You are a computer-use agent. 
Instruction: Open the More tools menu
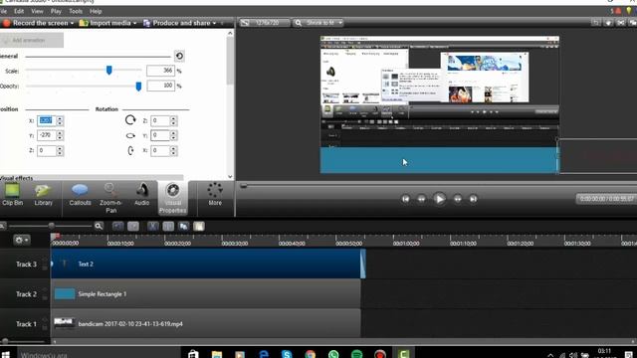pos(215,195)
